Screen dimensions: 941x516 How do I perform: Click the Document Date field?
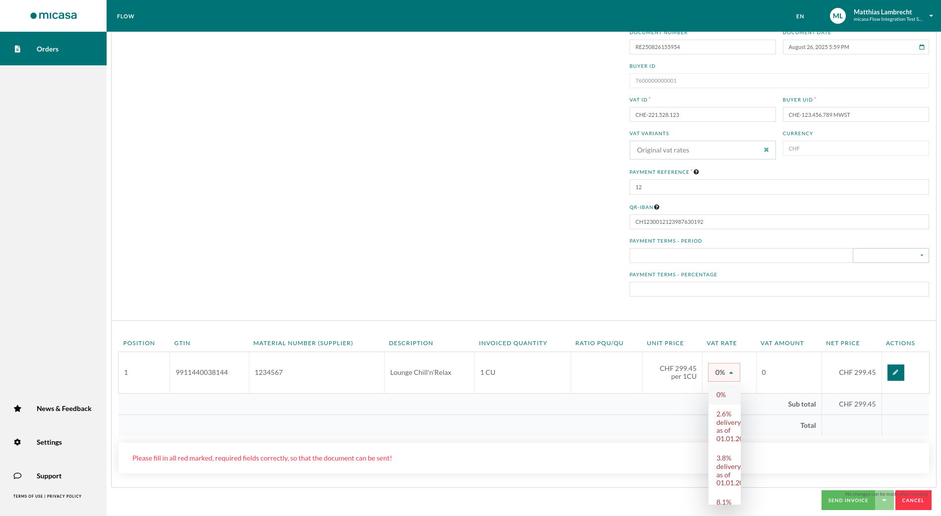[x=856, y=47]
